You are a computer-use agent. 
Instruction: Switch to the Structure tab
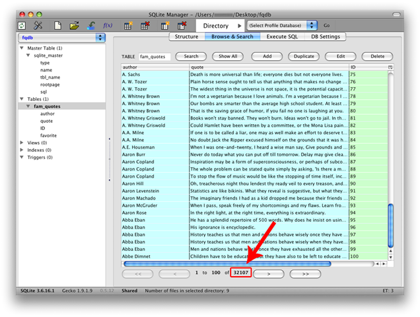186,37
